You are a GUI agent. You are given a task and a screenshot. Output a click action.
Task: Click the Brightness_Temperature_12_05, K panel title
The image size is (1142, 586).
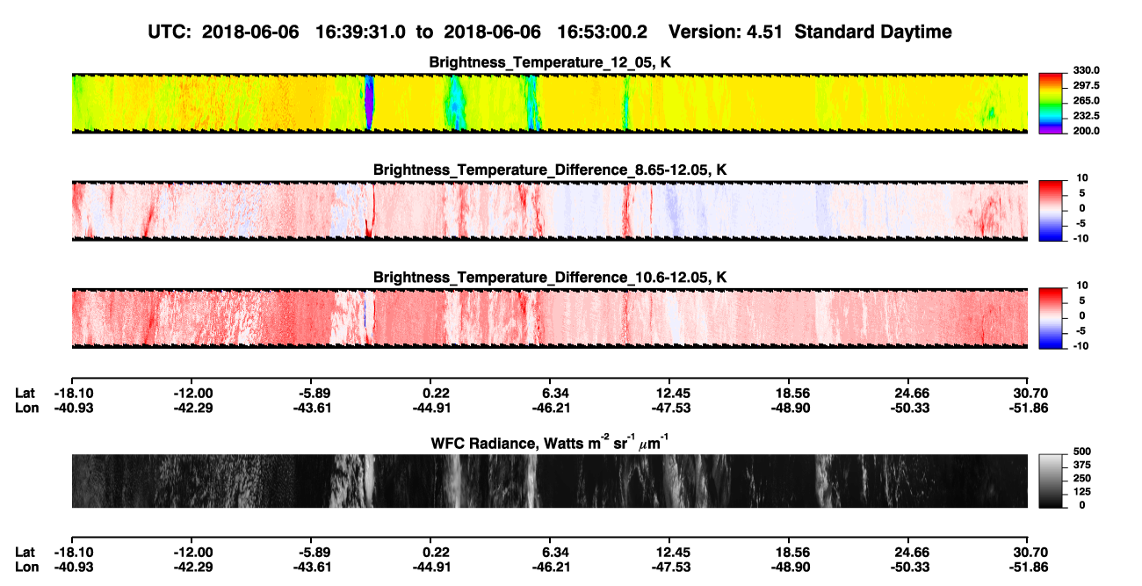click(x=550, y=61)
